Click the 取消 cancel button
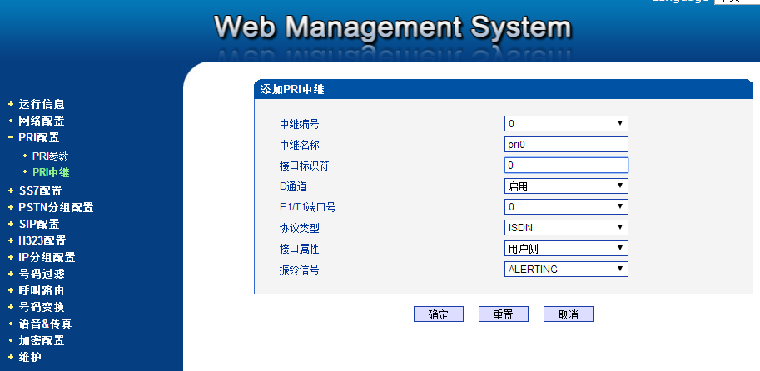Image resolution: width=760 pixels, height=371 pixels. point(568,314)
